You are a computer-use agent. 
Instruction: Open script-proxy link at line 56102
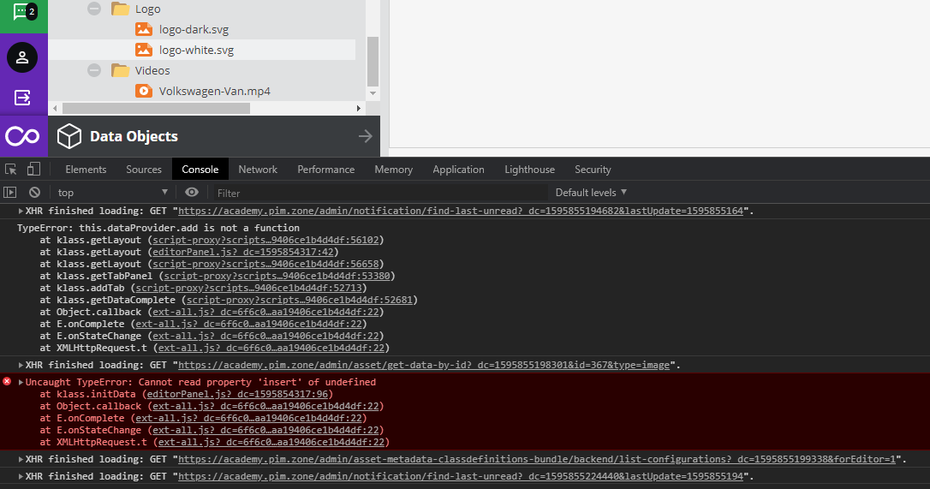click(265, 241)
